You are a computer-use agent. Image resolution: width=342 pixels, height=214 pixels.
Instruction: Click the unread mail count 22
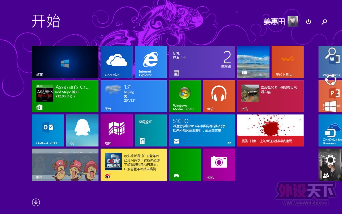pos(229,143)
